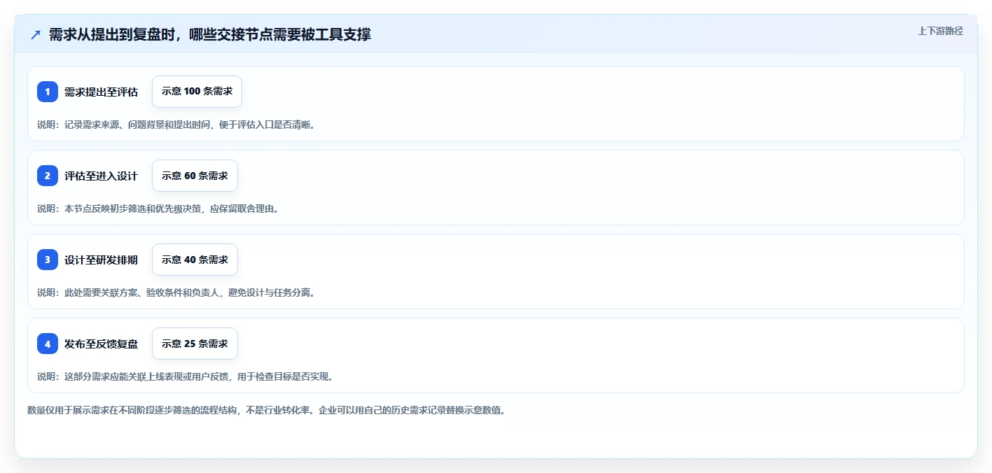Click the description about 上线表现或用户反馈
Screen dimensions: 992x473
pyautogui.click(x=185, y=376)
